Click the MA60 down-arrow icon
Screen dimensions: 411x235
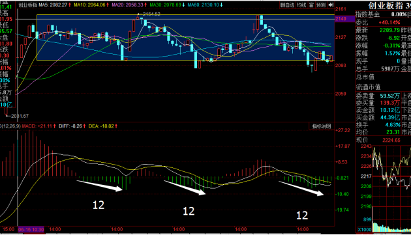coord(221,5)
